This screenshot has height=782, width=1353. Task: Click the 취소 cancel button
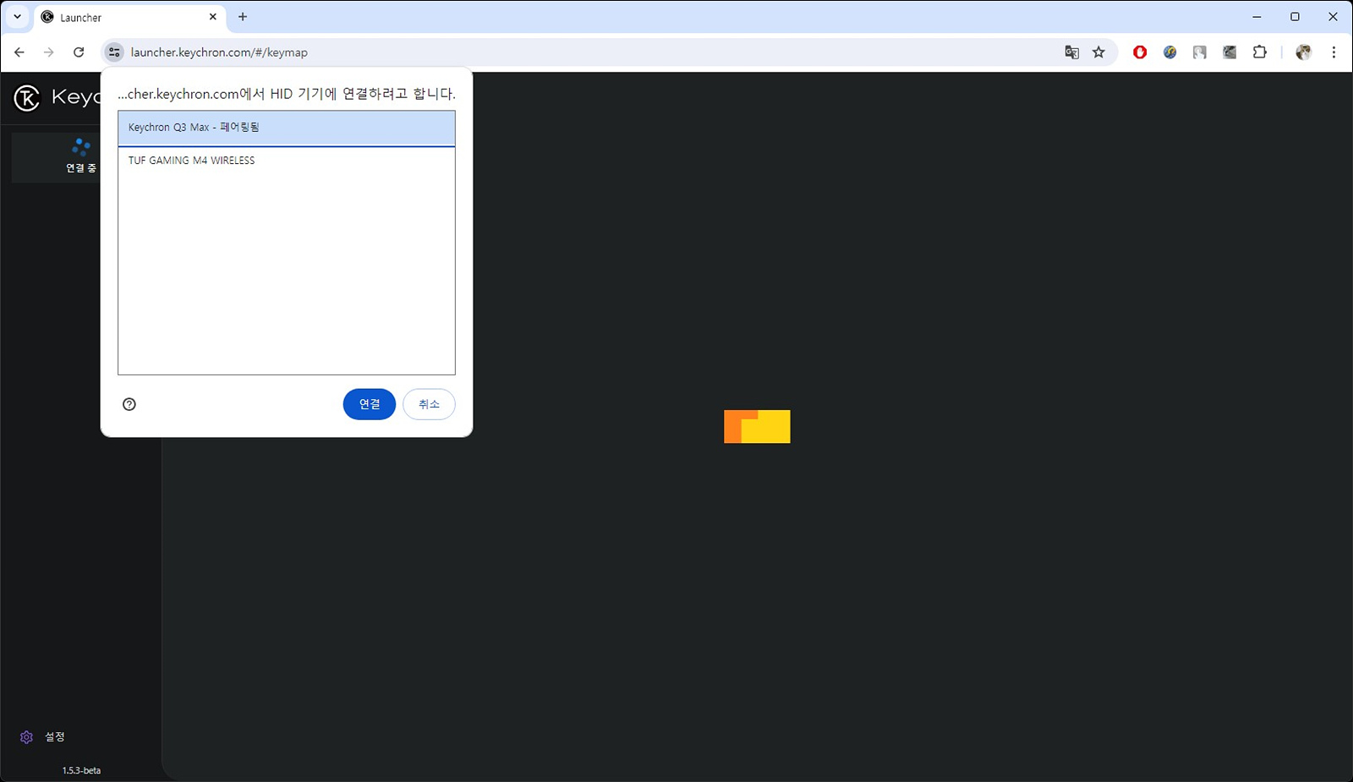click(429, 404)
